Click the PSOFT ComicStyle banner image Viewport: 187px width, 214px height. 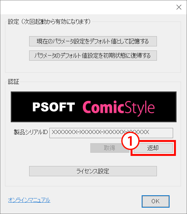93,107
